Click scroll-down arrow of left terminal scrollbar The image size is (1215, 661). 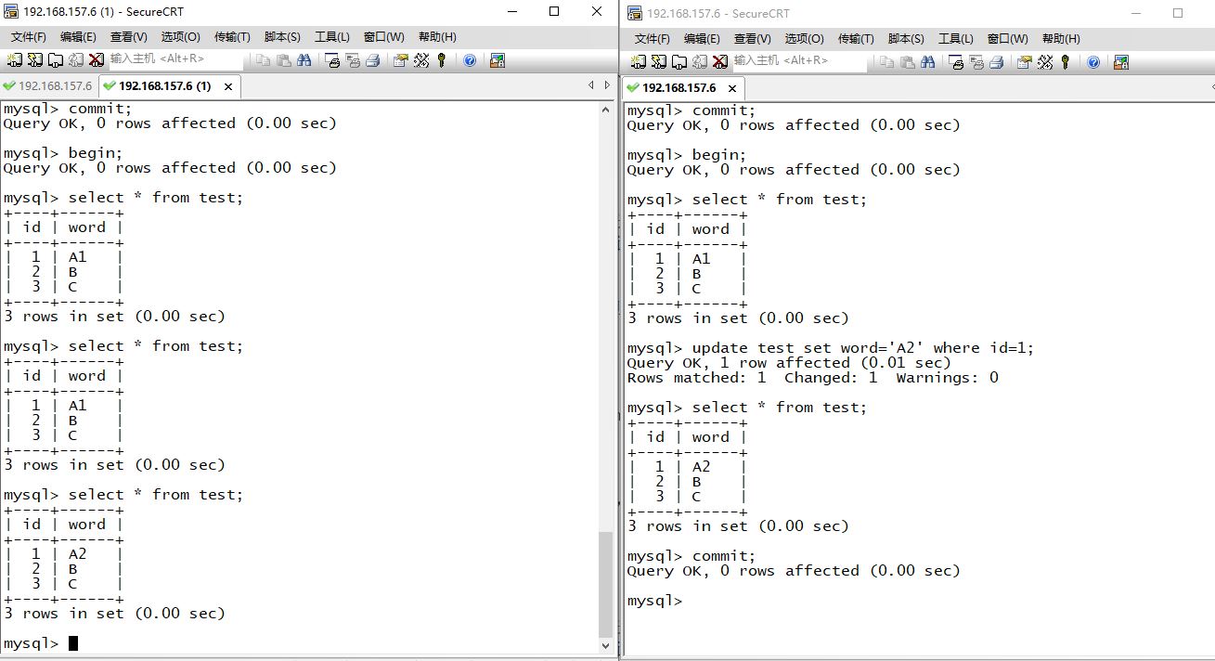[x=606, y=645]
